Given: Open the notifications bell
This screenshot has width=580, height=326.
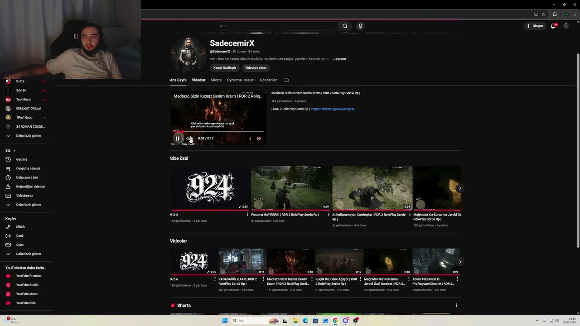Looking at the screenshot, I should [x=553, y=26].
